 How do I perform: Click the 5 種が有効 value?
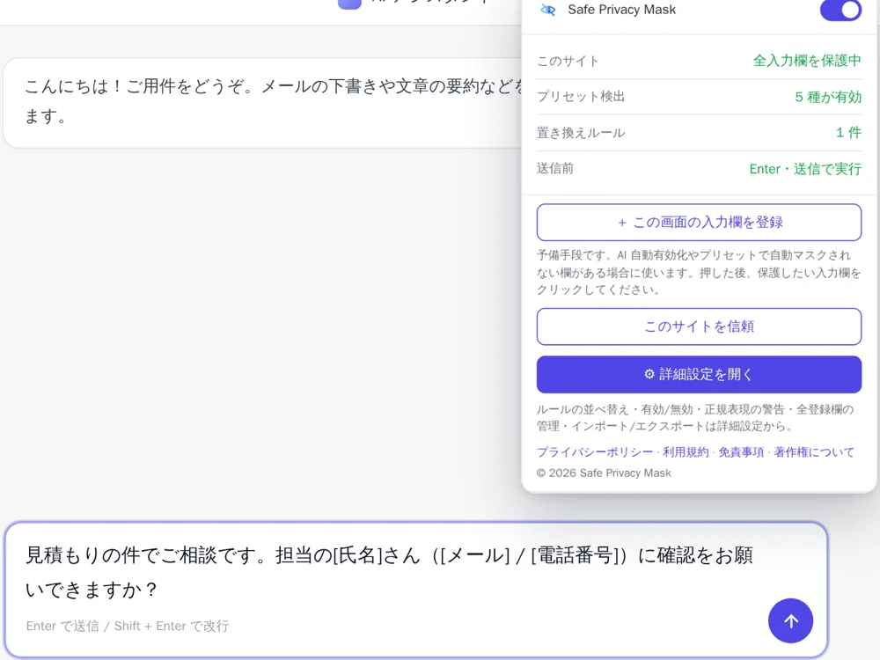[x=828, y=97]
